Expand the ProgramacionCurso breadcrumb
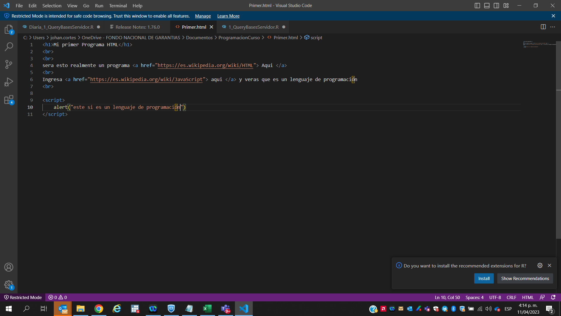This screenshot has height=316, width=561. pyautogui.click(x=239, y=37)
